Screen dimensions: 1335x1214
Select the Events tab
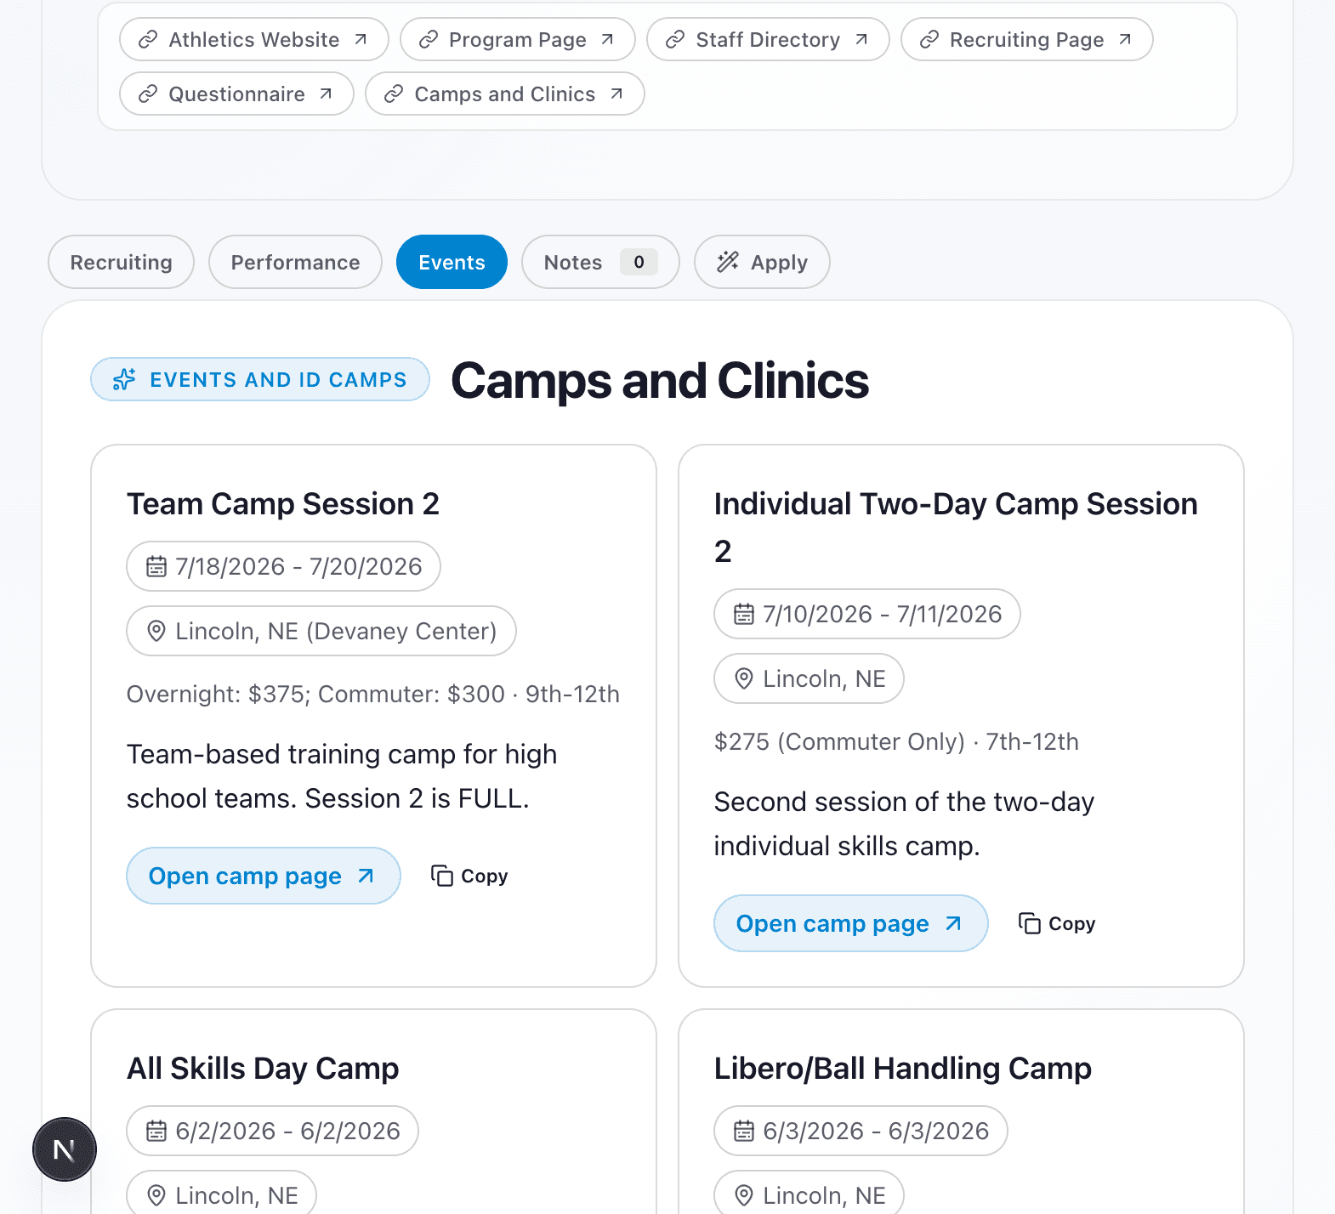pos(452,262)
